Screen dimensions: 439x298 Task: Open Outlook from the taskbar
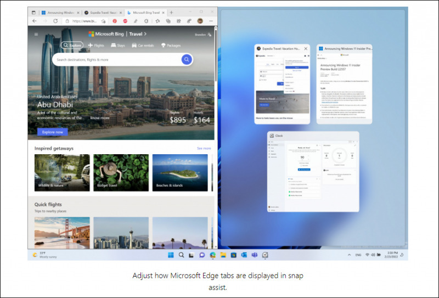[244, 255]
